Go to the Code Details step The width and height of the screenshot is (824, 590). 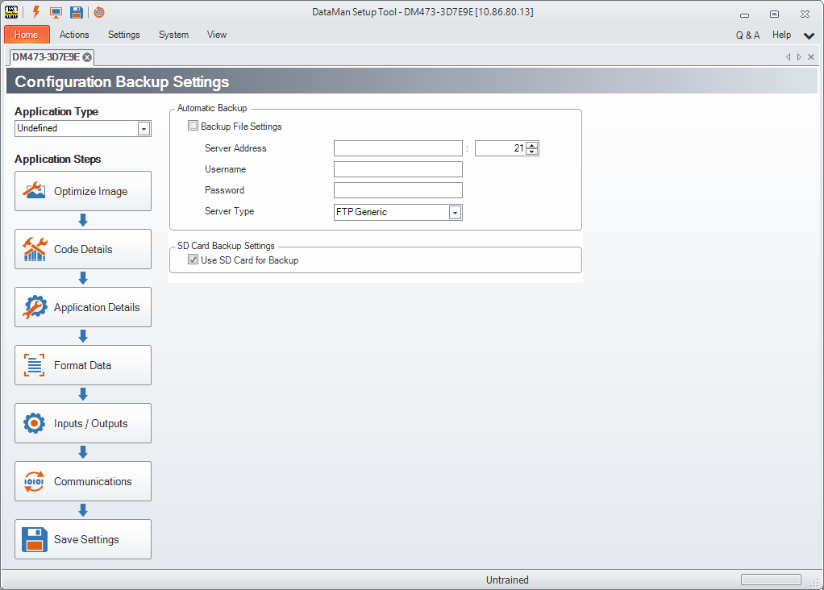[83, 250]
